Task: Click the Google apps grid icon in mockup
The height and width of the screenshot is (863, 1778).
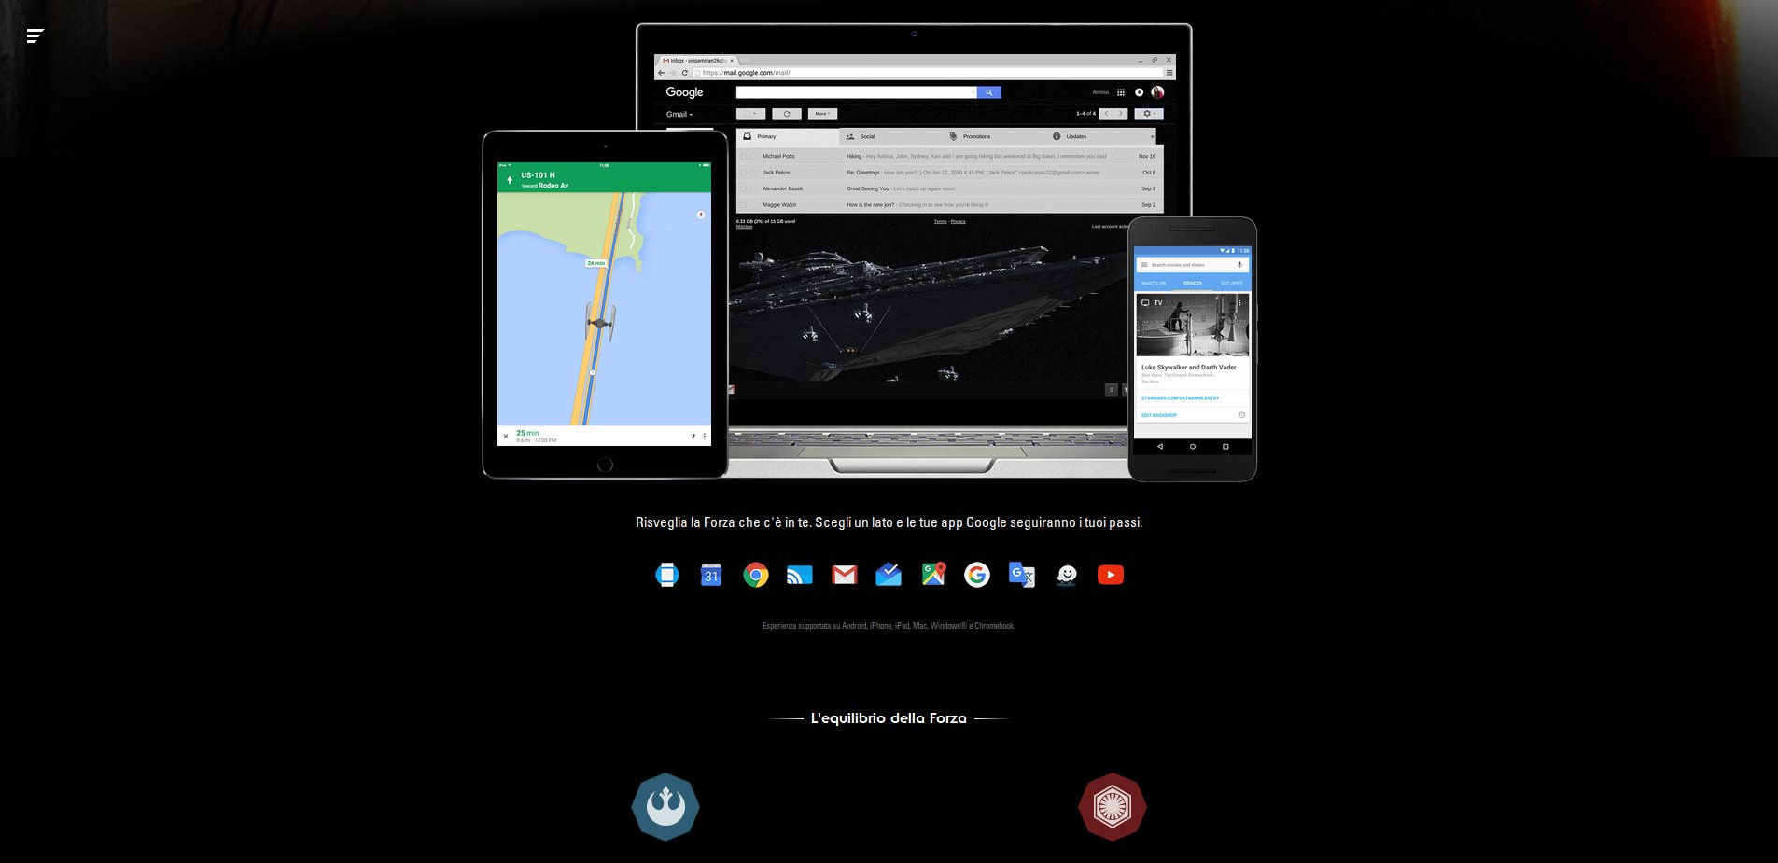Action: pos(1121,92)
